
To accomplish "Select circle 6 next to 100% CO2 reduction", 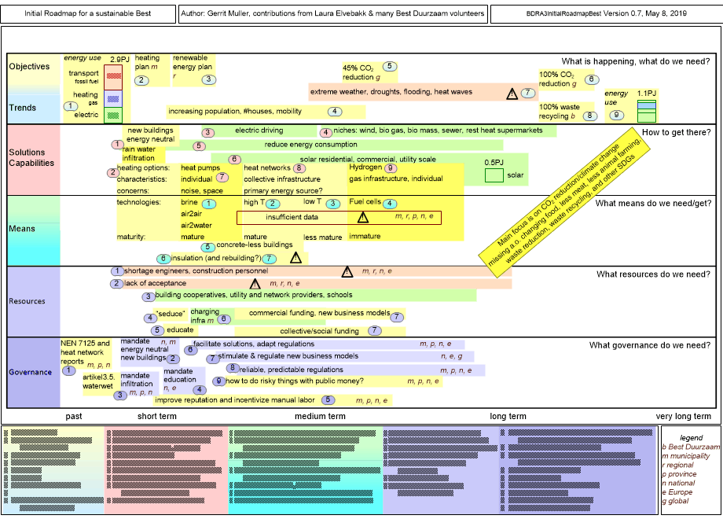I will pos(592,79).
